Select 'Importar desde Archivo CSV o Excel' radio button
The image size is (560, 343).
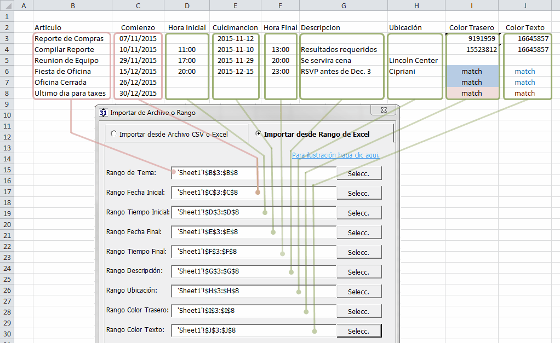tap(113, 133)
